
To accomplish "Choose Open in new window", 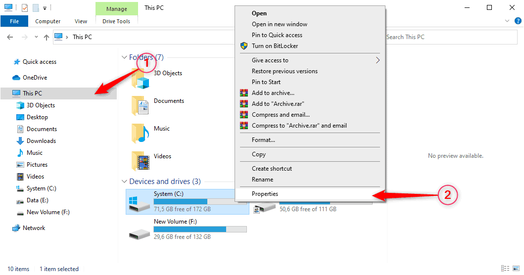I will point(280,24).
